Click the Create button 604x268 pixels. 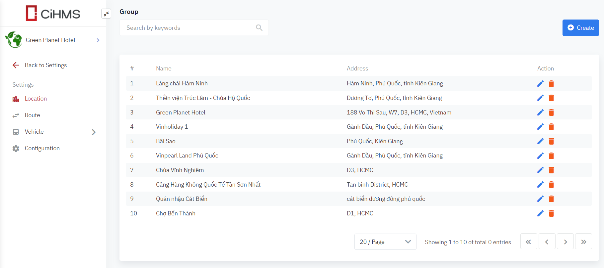(x=580, y=28)
